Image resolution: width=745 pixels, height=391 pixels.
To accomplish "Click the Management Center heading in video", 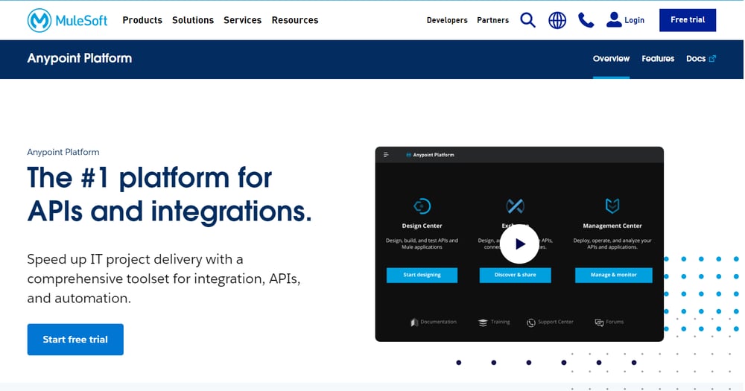I will (612, 226).
